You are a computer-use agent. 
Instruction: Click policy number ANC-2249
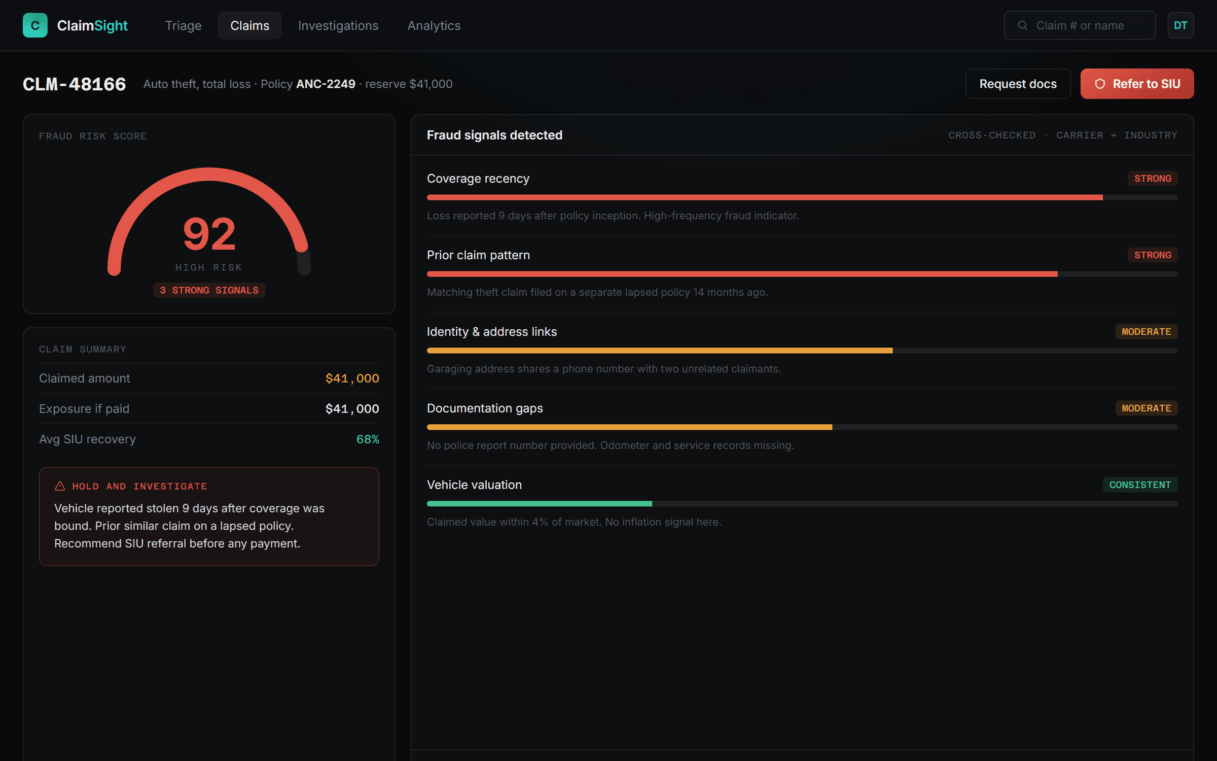coord(326,84)
